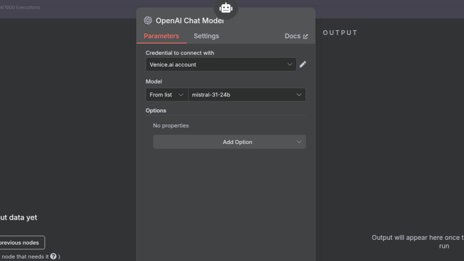This screenshot has width=464, height=261.
Task: Expand the From list mode selector
Action: [x=167, y=95]
